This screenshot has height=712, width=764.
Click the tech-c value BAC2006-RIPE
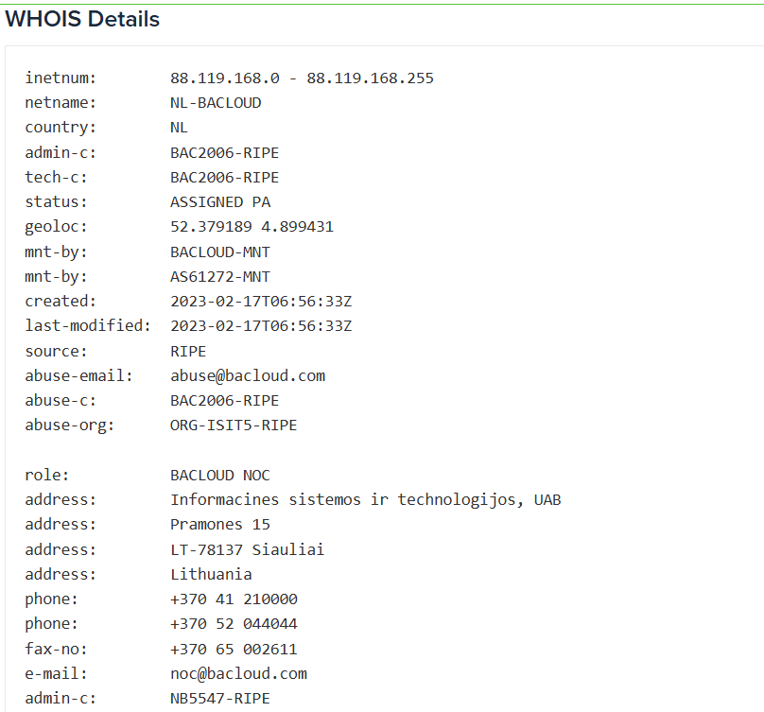pyautogui.click(x=224, y=178)
